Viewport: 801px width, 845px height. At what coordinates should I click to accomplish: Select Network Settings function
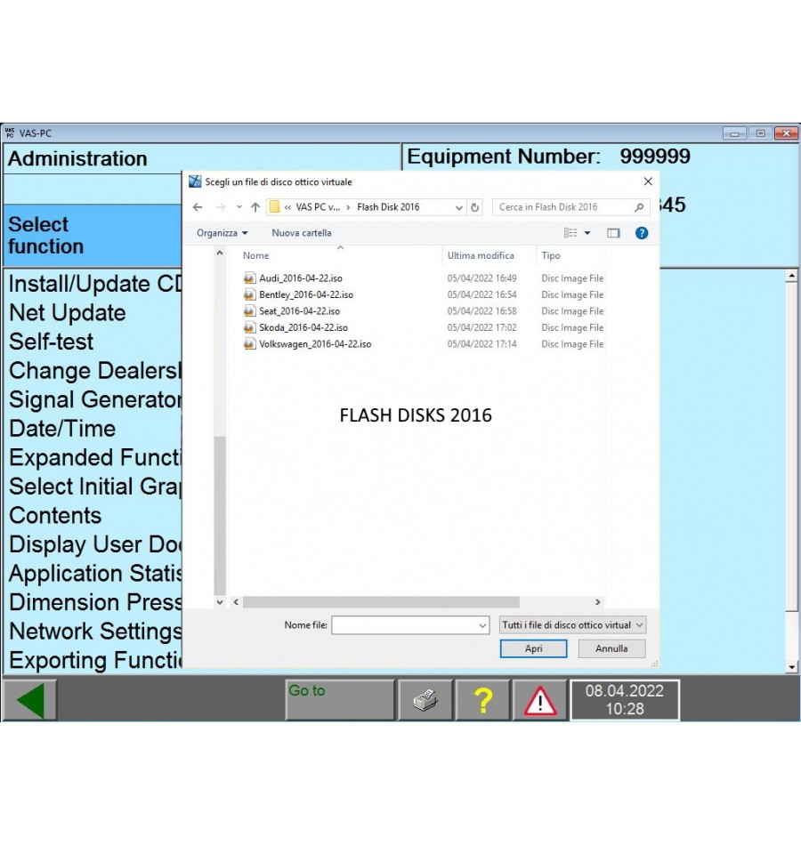(x=95, y=631)
